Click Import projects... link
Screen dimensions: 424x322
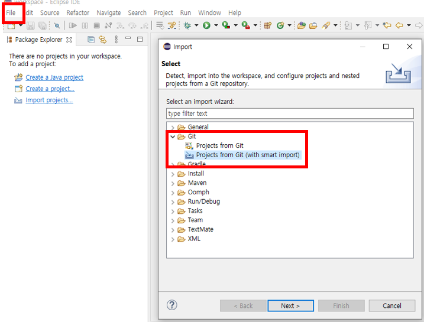pos(49,100)
